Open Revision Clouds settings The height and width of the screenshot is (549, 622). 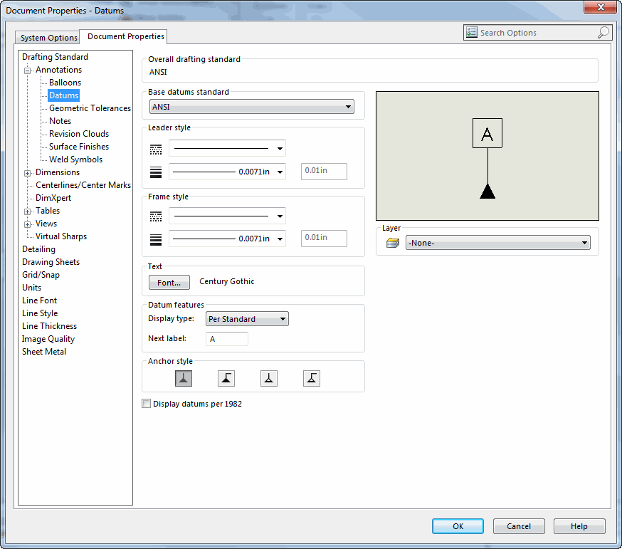[x=79, y=134]
